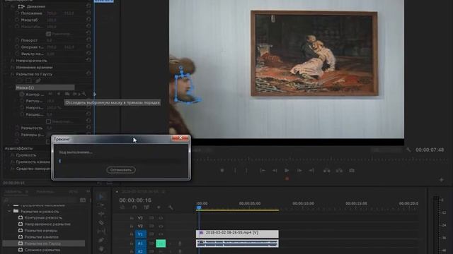This screenshot has width=453, height=254.
Task: Play the program monitor video
Action: click(287, 171)
